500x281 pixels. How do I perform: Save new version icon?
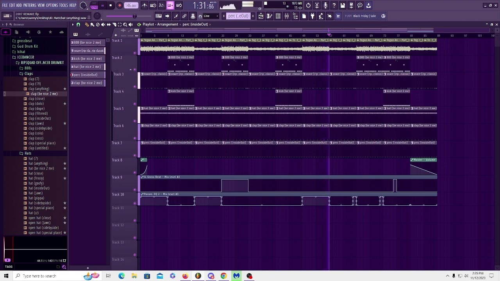pos(351,5)
